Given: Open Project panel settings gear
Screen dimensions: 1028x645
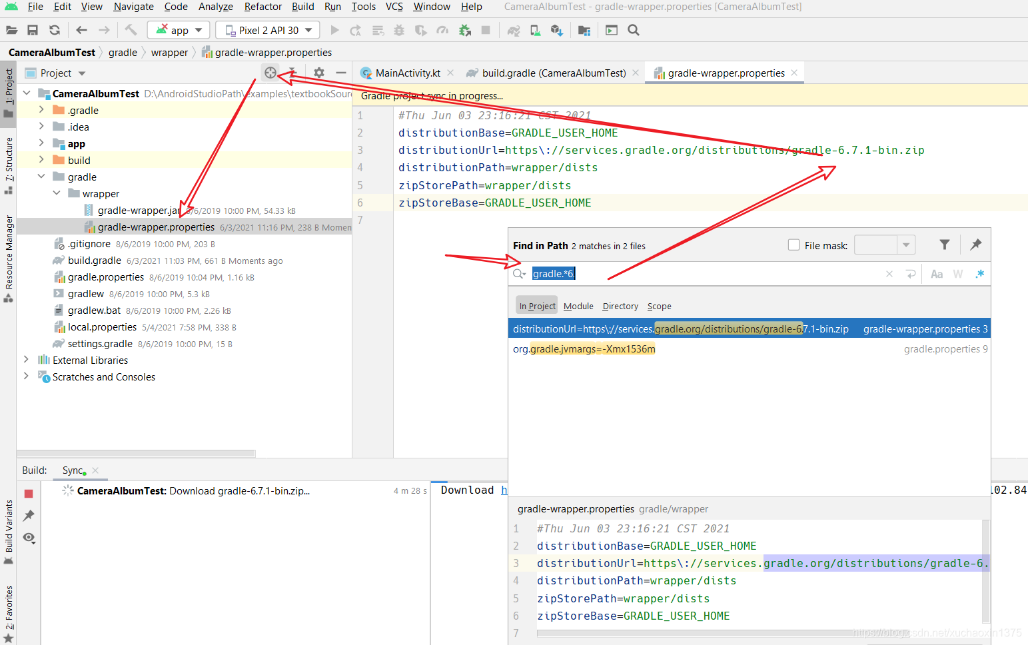Looking at the screenshot, I should (x=318, y=73).
